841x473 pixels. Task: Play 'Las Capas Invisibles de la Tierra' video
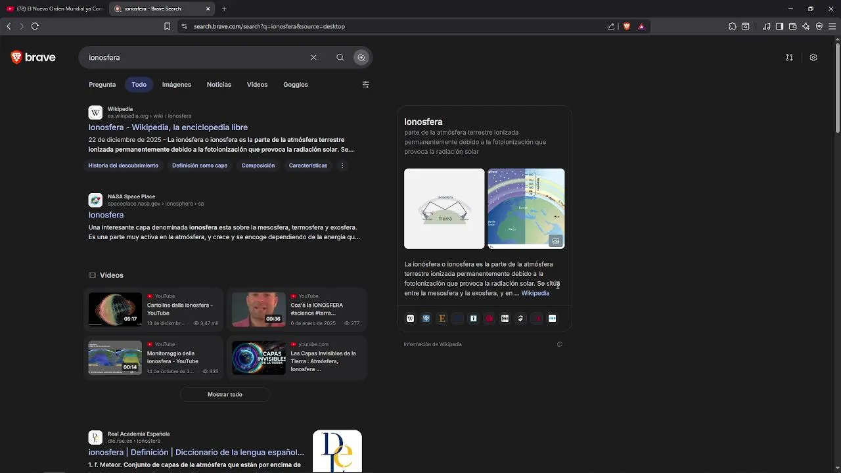click(297, 358)
